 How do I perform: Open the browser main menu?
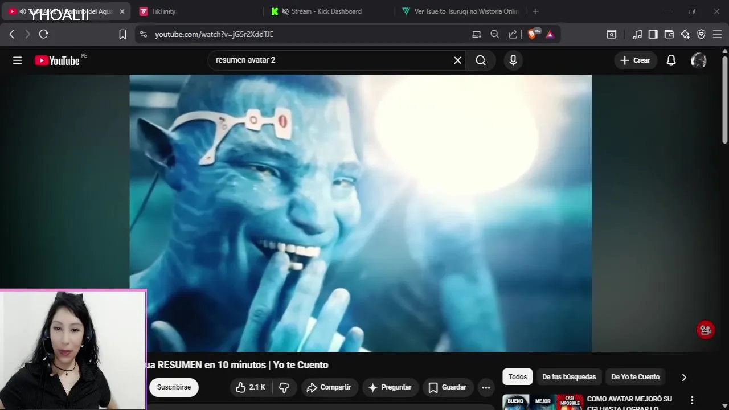(717, 34)
